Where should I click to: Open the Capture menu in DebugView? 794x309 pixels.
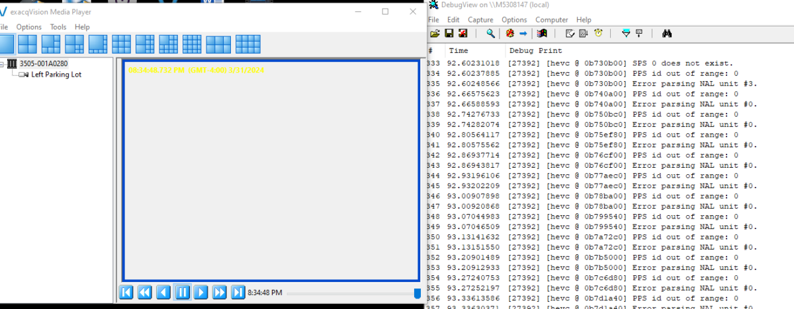[480, 20]
